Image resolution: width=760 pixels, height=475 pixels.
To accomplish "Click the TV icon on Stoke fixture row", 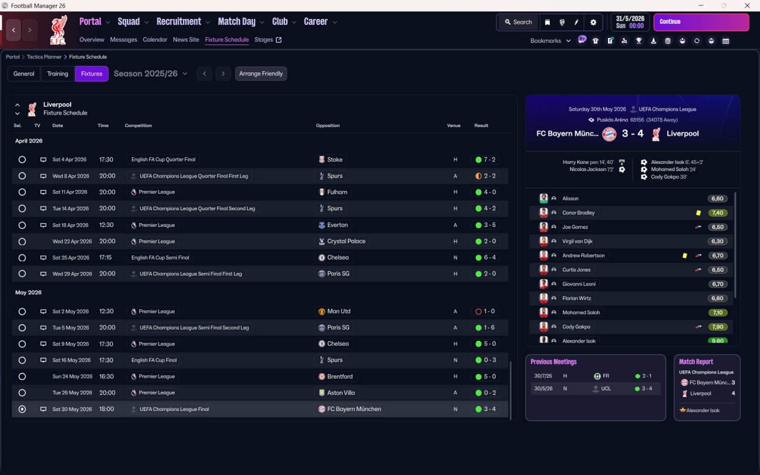I will 43,160.
